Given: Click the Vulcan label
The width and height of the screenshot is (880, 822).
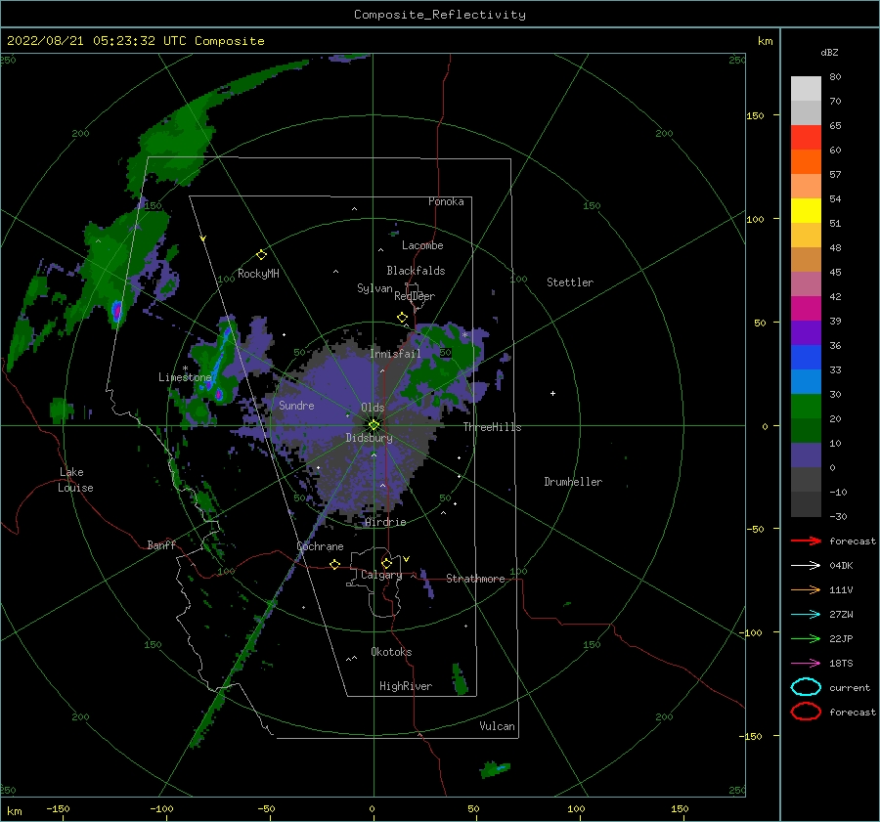Looking at the screenshot, I should [497, 726].
